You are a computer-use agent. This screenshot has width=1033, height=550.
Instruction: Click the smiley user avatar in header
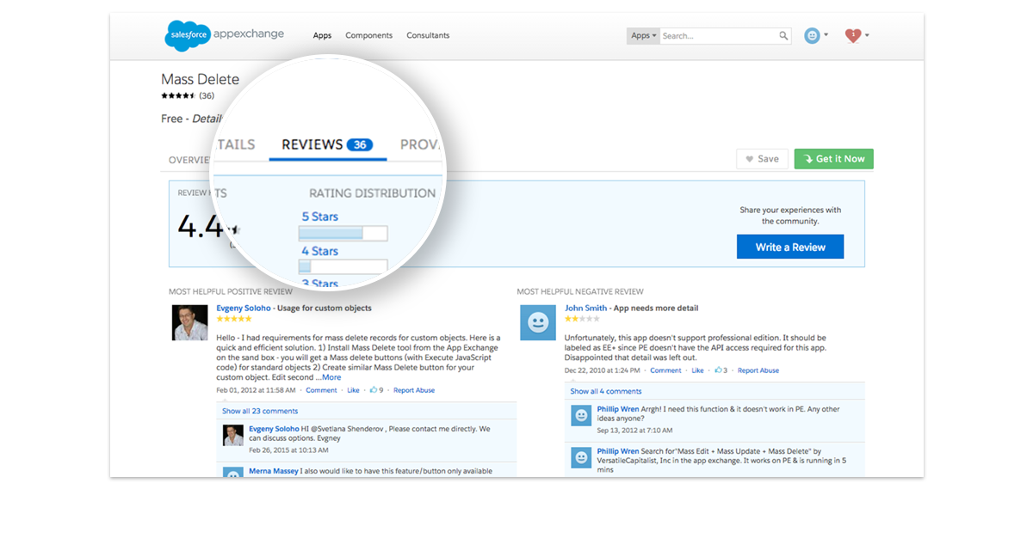(x=812, y=35)
